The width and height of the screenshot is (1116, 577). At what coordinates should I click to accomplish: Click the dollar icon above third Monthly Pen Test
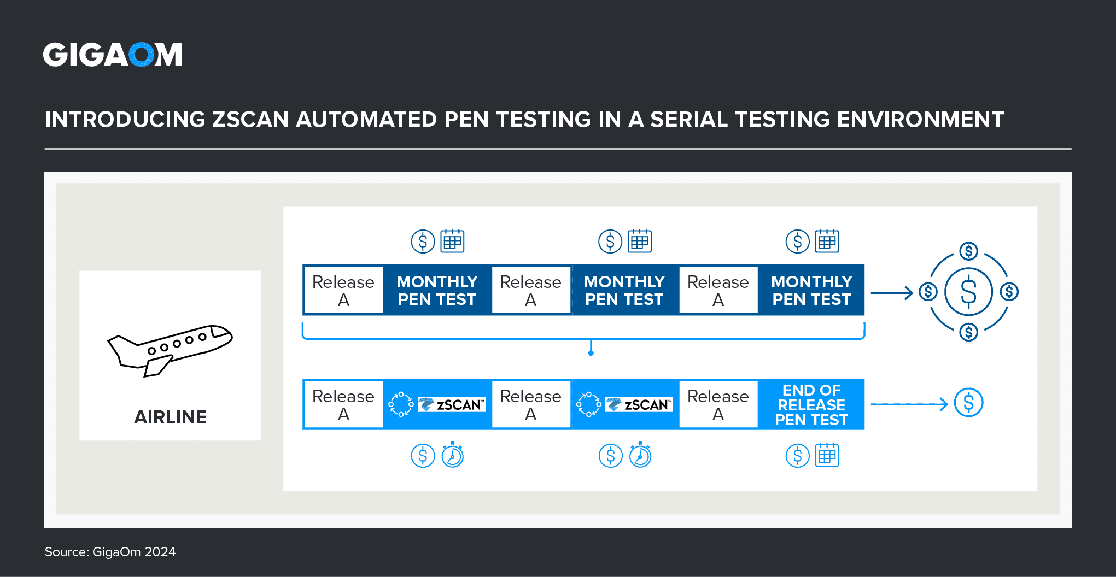coord(798,241)
